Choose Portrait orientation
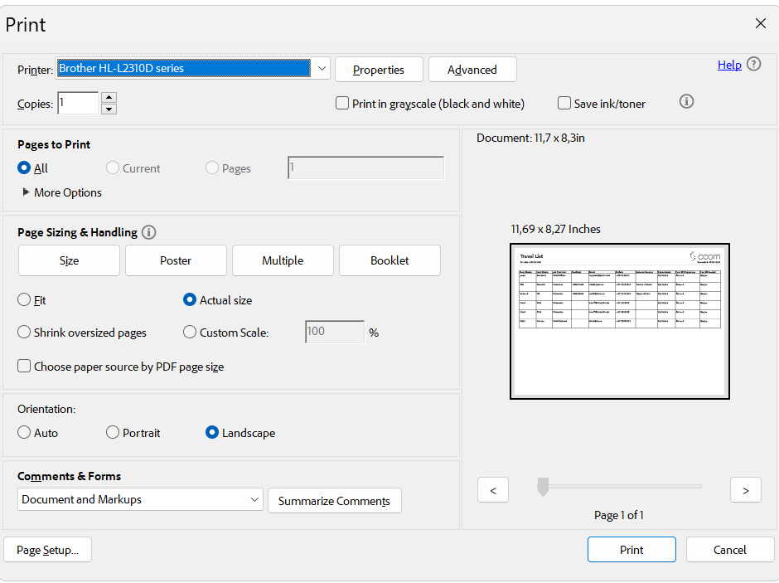 [112, 432]
